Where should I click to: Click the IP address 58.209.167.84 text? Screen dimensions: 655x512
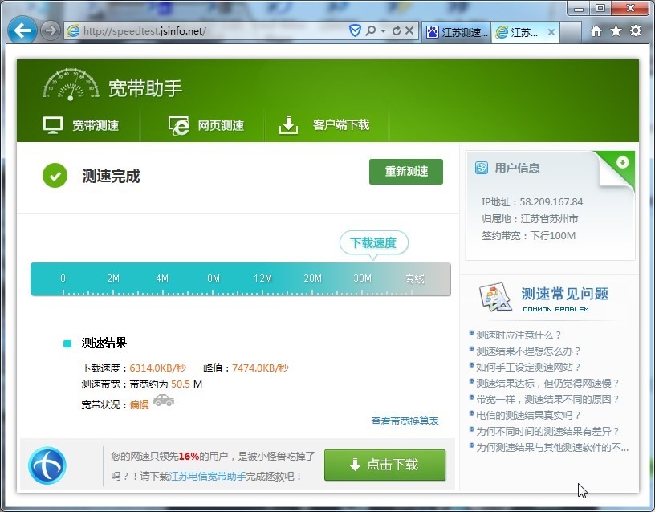(551, 202)
